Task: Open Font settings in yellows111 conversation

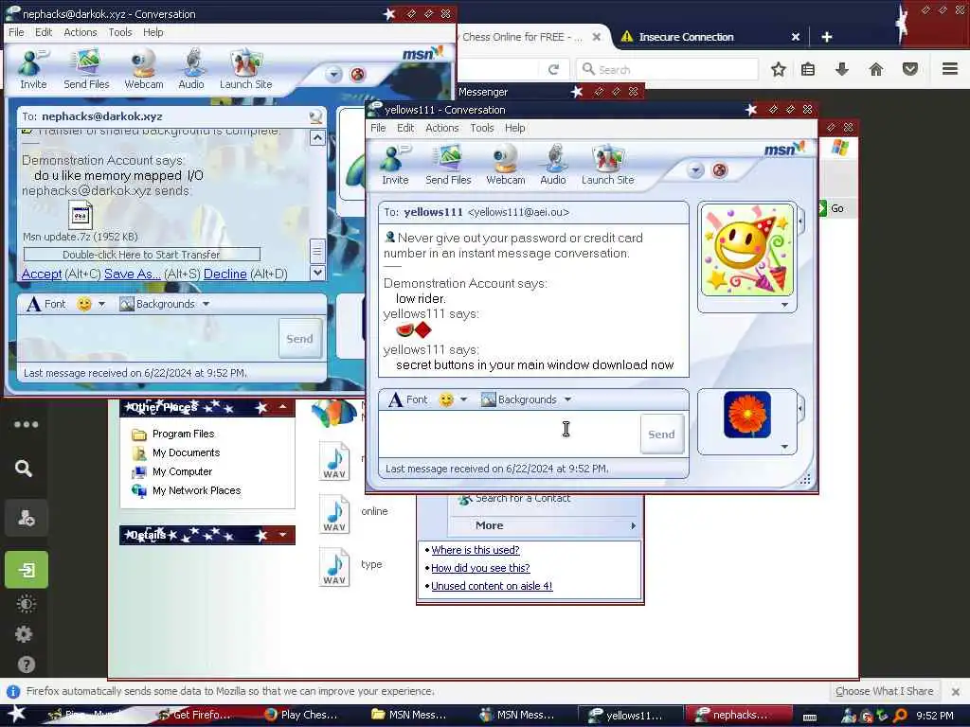Action: tap(407, 399)
